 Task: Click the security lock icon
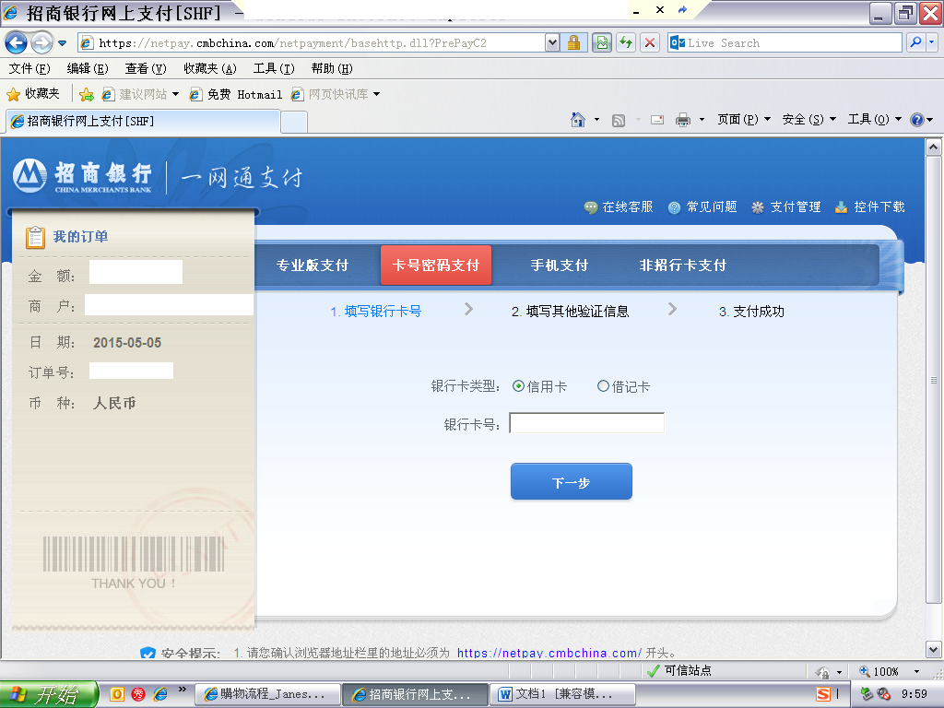point(573,42)
